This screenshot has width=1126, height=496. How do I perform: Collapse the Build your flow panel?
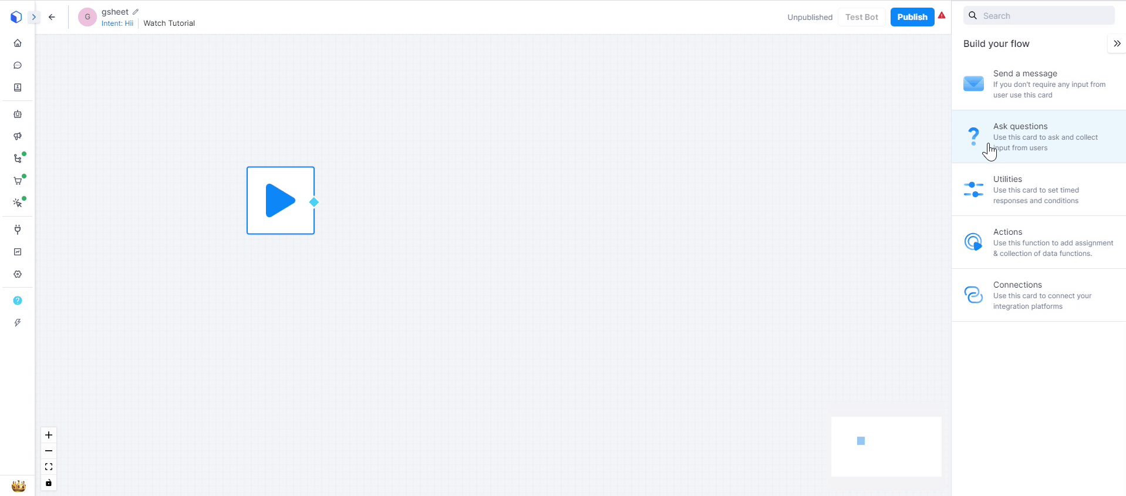pyautogui.click(x=1117, y=43)
